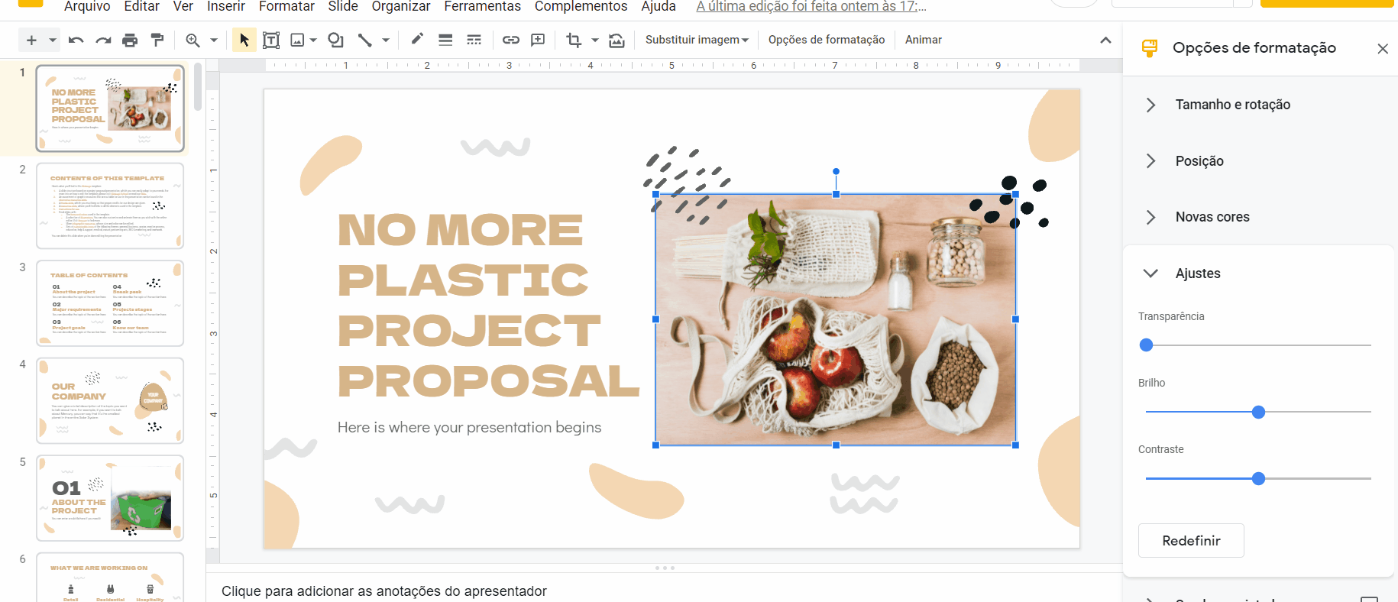Screen dimensions: 1398x602
Task: Open the Substituir imagem dropdown
Action: [697, 40]
